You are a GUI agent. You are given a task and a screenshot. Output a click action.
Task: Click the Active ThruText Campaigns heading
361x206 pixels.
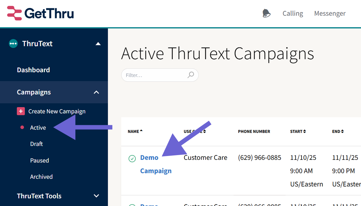218,54
